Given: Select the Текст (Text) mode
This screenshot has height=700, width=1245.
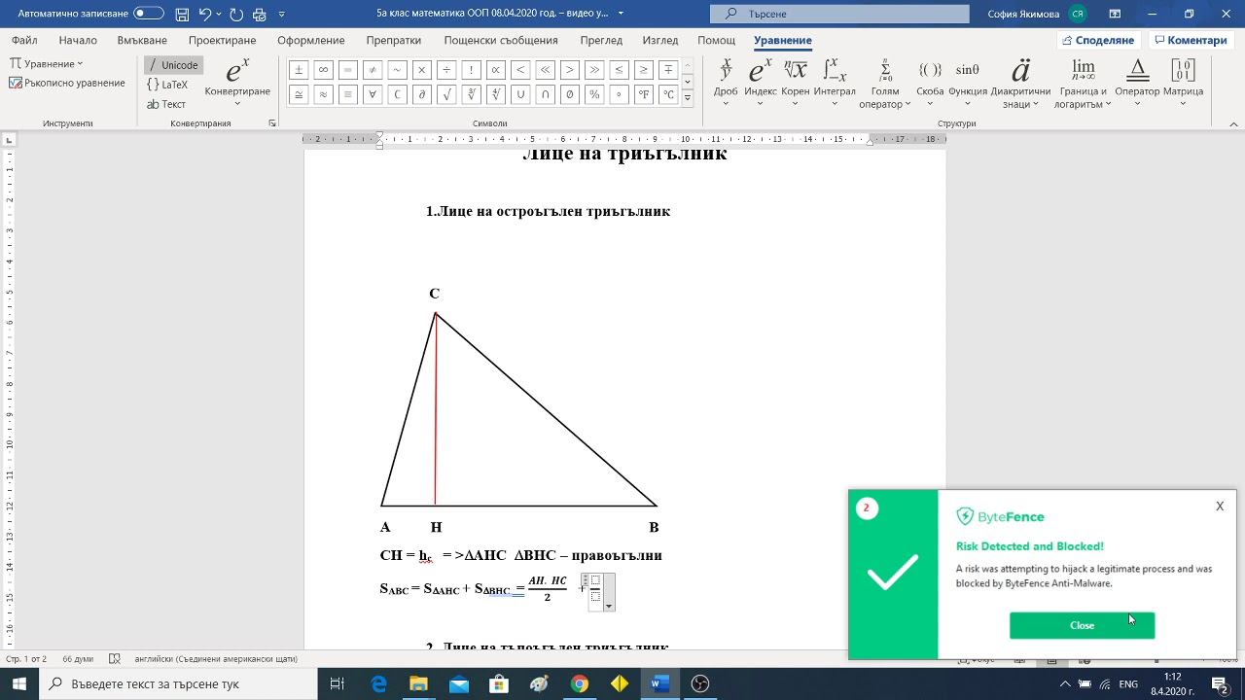Looking at the screenshot, I should click(166, 104).
